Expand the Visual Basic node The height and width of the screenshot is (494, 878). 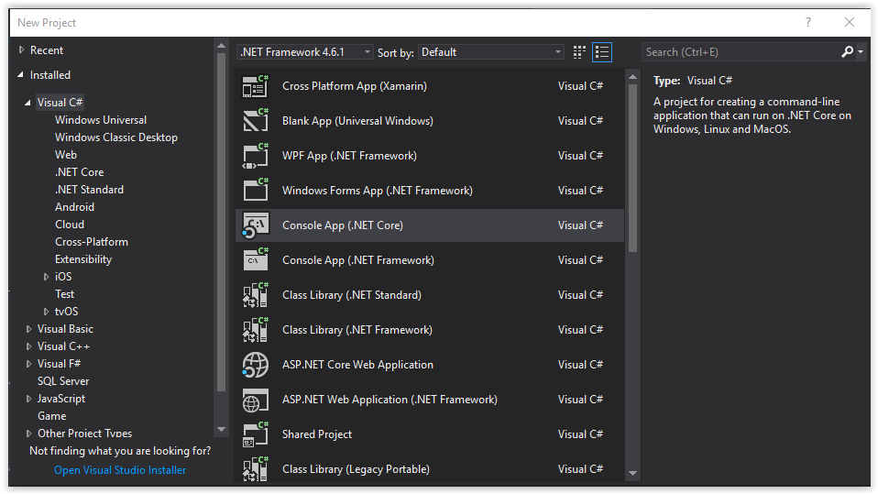[28, 329]
